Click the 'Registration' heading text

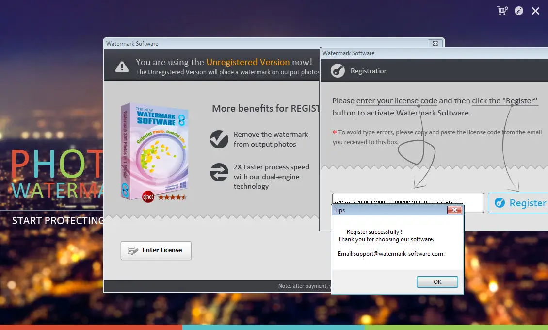(369, 71)
